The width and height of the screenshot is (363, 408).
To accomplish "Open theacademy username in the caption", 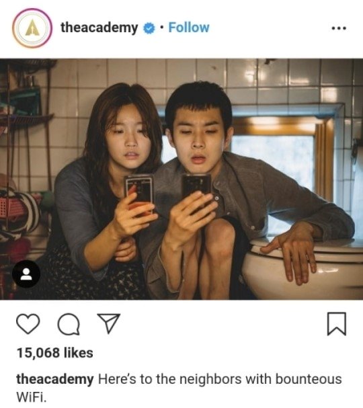I will pos(55,379).
